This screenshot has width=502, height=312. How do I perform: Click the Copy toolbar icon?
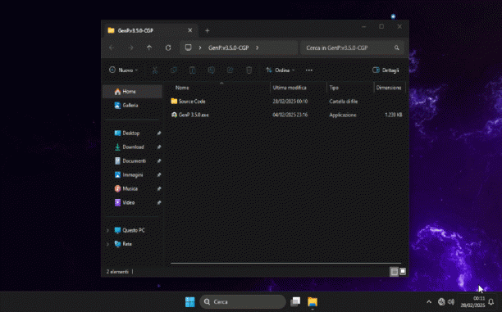tap(174, 70)
